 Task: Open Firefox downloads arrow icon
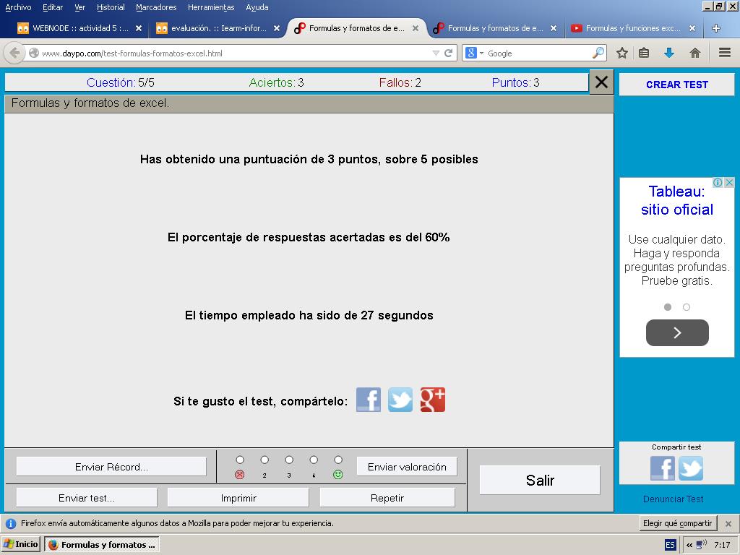(x=669, y=53)
